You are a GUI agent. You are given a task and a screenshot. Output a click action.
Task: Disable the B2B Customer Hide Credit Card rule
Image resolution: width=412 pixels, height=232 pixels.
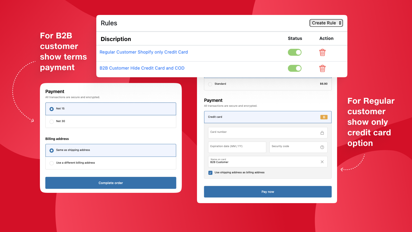295,68
